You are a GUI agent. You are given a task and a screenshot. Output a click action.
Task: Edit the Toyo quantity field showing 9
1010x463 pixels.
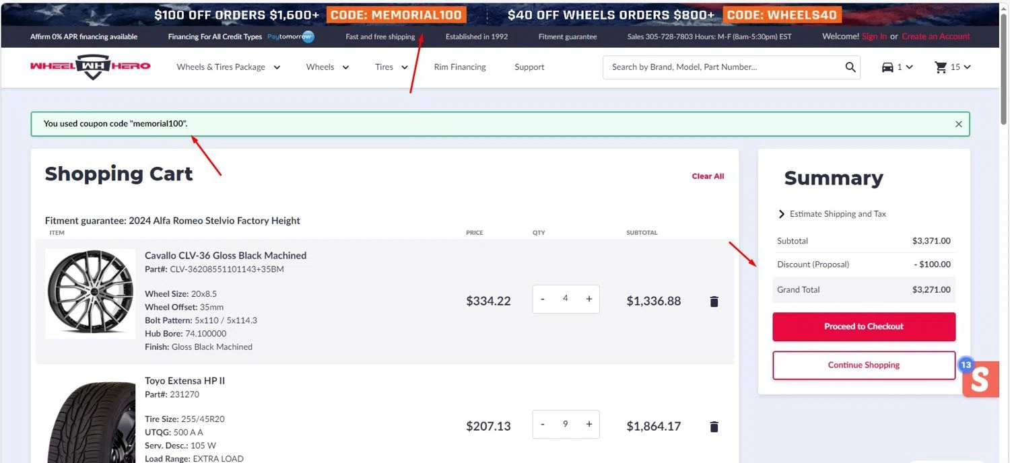click(566, 424)
